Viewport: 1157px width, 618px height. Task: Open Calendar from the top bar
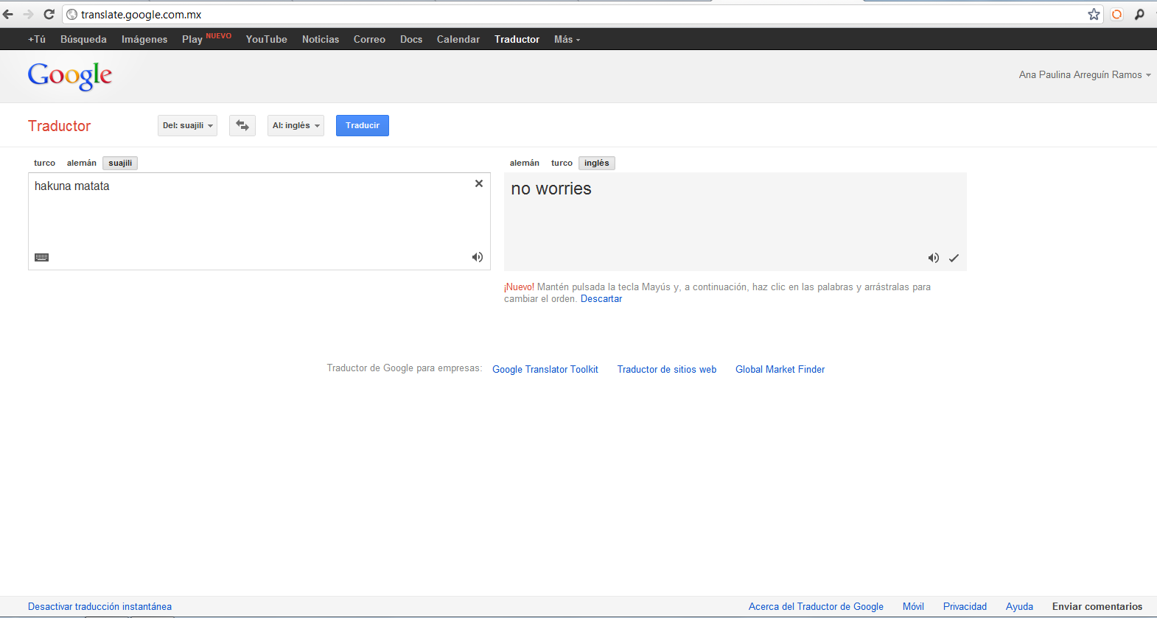(x=458, y=40)
